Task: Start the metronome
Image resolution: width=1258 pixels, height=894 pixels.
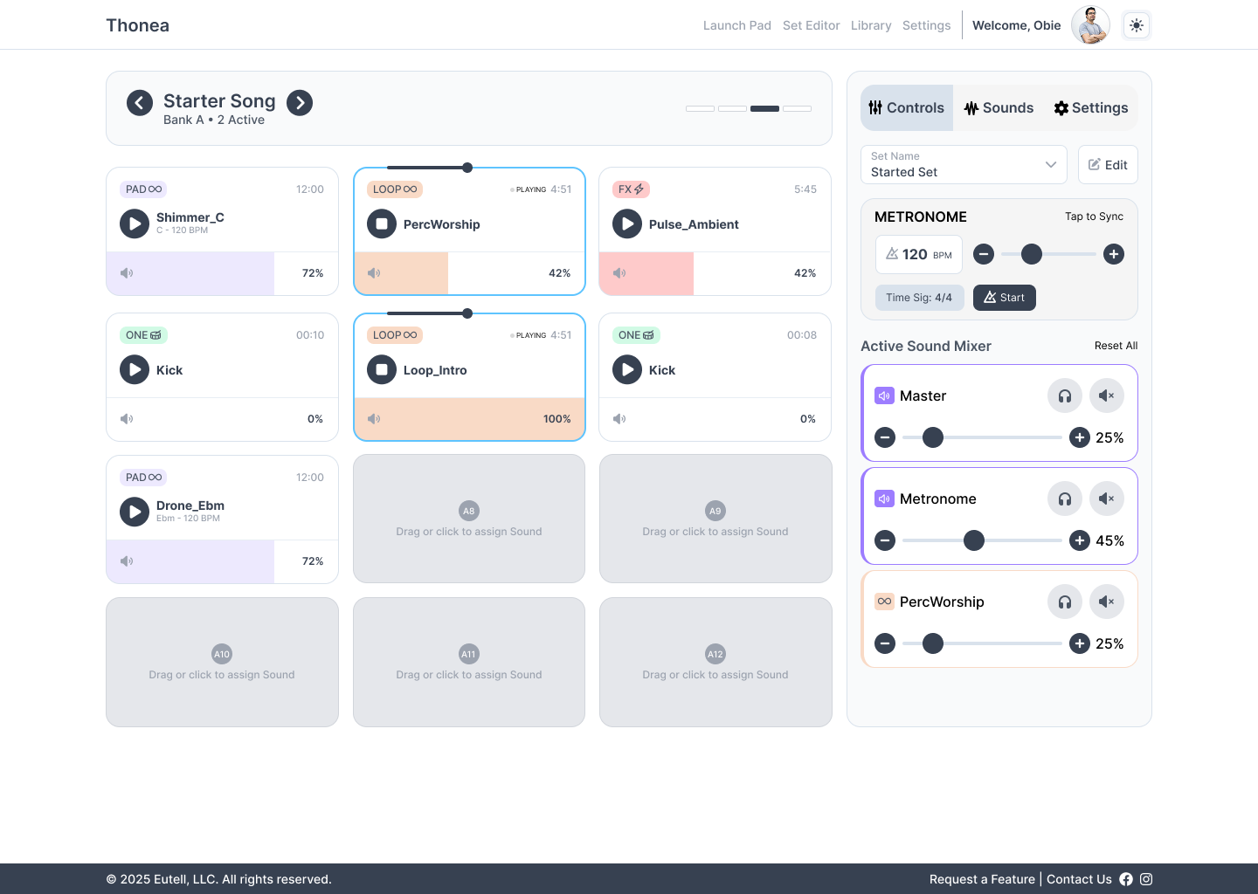Action: pyautogui.click(x=1005, y=298)
